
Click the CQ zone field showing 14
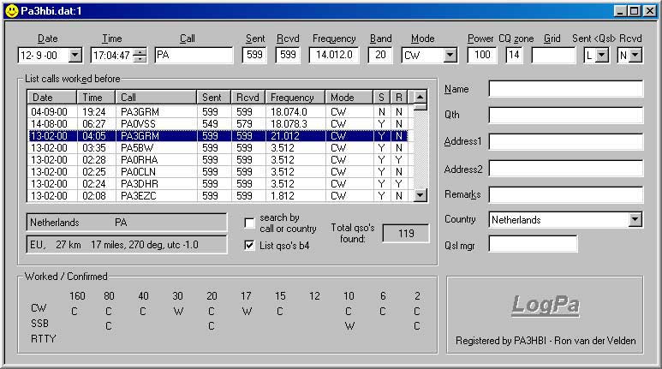coord(514,55)
